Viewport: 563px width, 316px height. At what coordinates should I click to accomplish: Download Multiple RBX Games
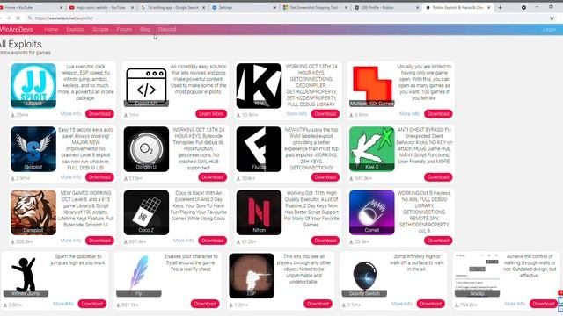click(438, 113)
